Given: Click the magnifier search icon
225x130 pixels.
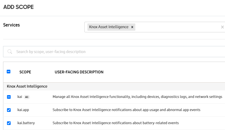Looking at the screenshot, I should (10, 52).
